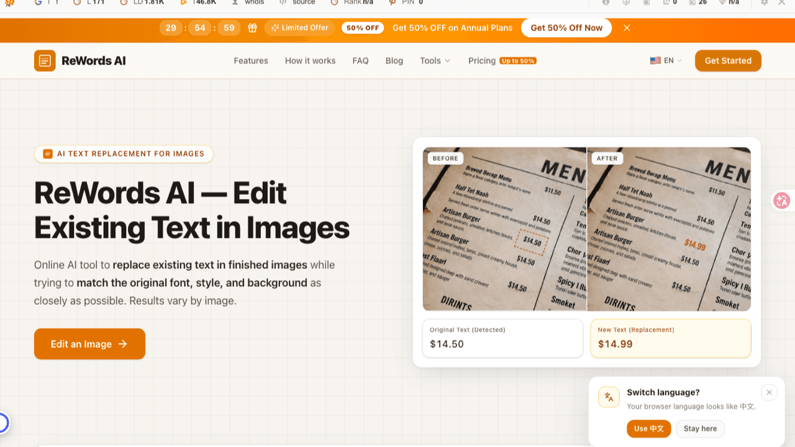
Task: Open the Pricing page
Action: tap(482, 61)
